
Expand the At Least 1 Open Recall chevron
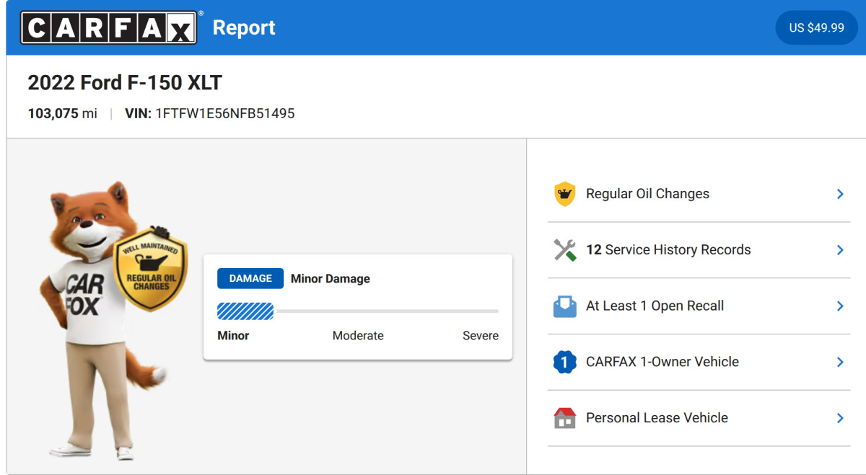[840, 306]
